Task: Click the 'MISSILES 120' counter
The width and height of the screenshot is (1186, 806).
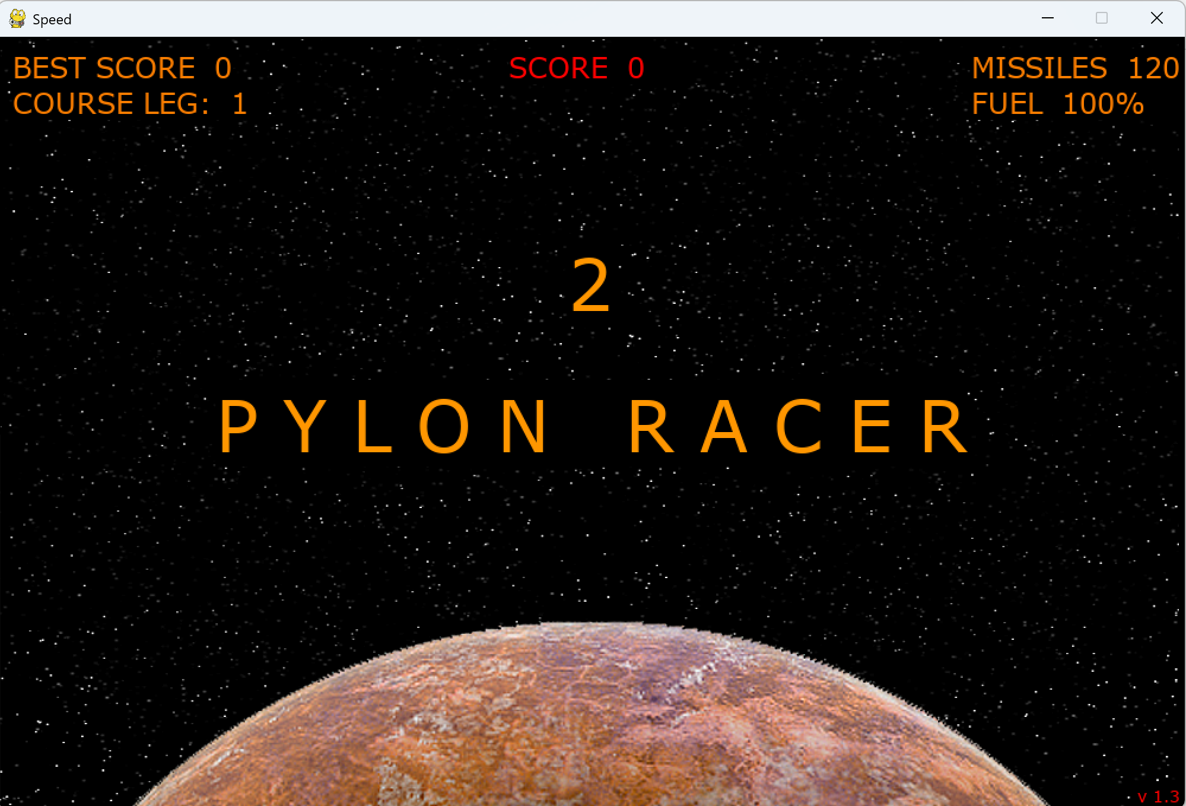Action: pos(1076,68)
